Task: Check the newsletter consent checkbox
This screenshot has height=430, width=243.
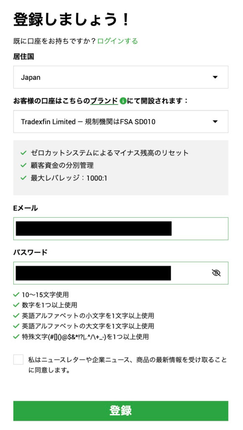Action: point(18,359)
